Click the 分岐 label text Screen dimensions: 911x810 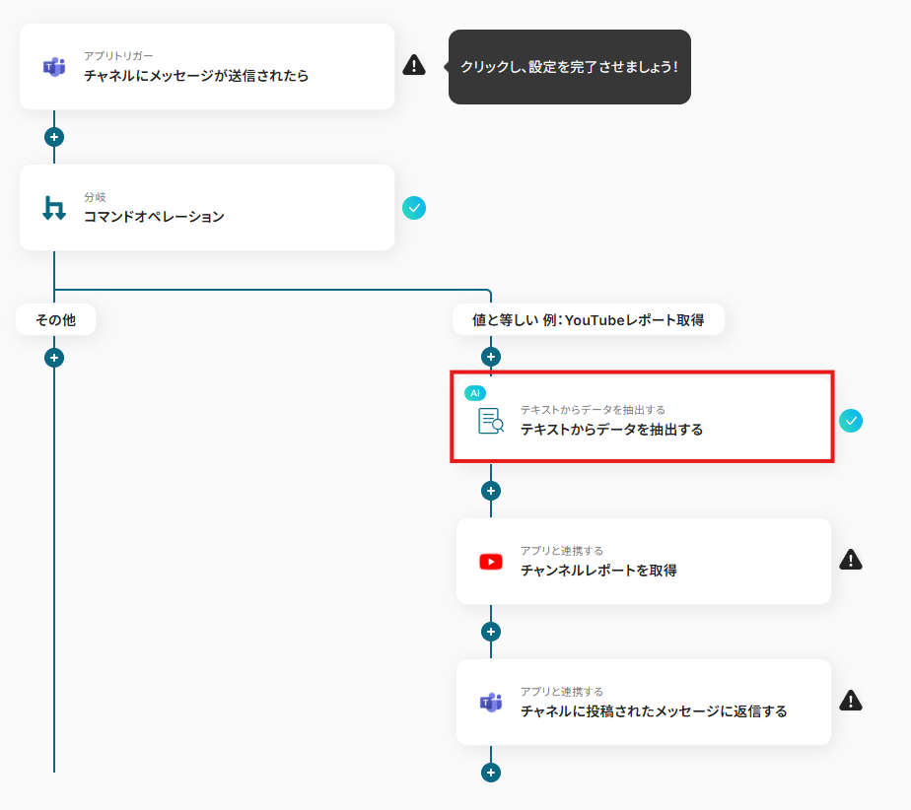[x=95, y=197]
